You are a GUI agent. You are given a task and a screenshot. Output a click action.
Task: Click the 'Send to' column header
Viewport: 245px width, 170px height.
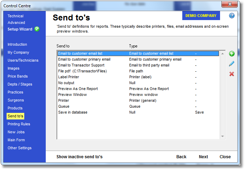point(63,46)
